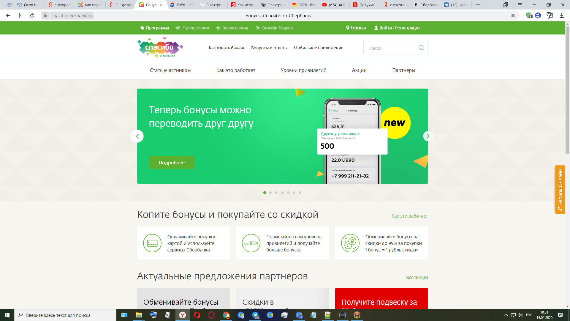Open 'Как это работает' in main menu
Image resolution: width=570 pixels, height=321 pixels.
[236, 70]
